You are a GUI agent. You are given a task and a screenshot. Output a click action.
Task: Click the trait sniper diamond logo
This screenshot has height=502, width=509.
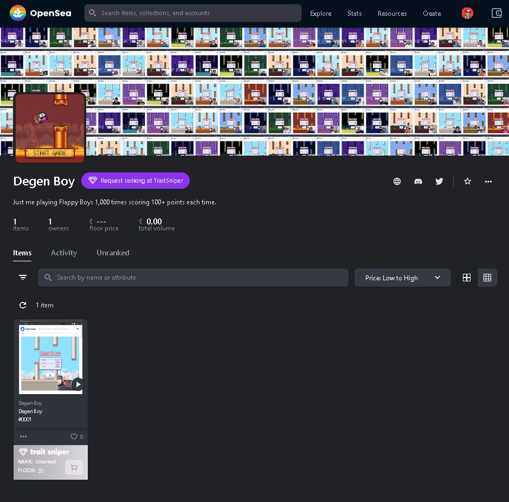coord(23,452)
